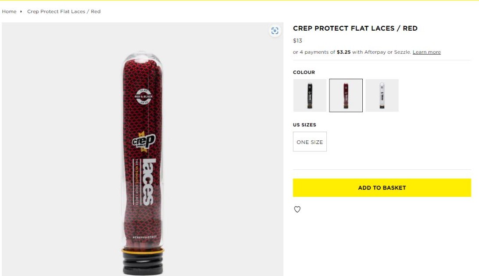Click the breadcrumb separator arrow
The width and height of the screenshot is (479, 276).
tap(21, 11)
